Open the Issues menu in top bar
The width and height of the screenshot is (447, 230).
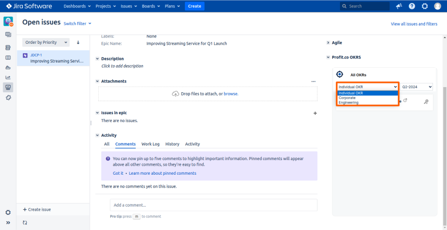[x=128, y=6]
